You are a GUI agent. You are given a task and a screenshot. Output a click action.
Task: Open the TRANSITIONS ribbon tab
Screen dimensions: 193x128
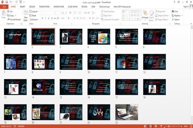tap(44, 7)
